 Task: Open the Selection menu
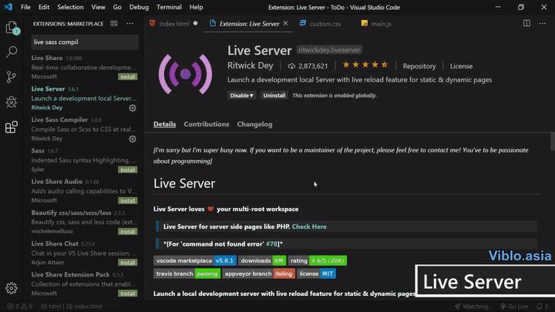tap(70, 7)
